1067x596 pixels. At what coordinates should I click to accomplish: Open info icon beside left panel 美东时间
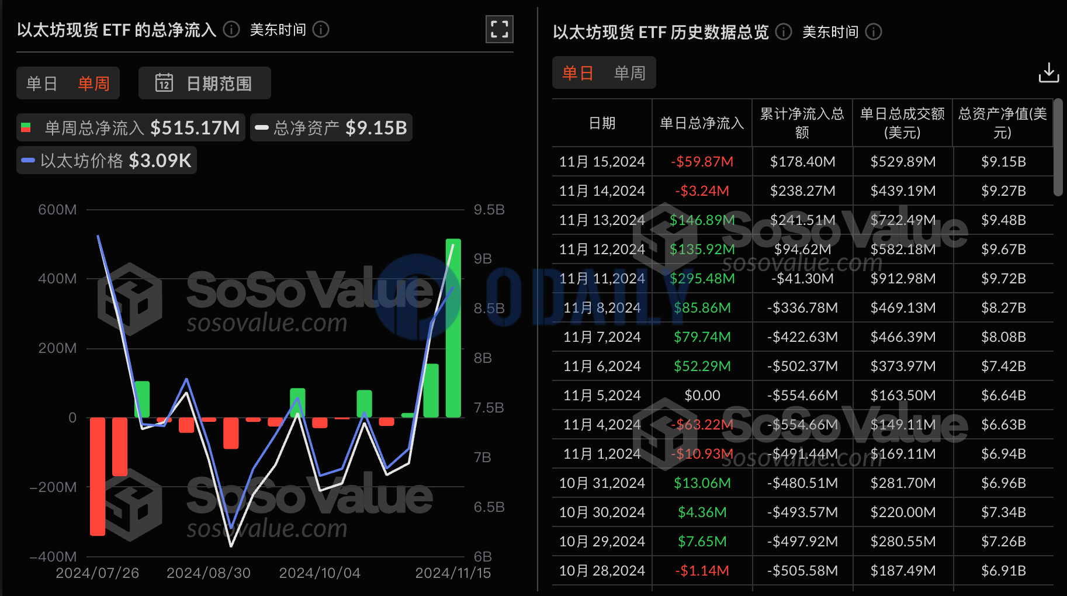(321, 29)
